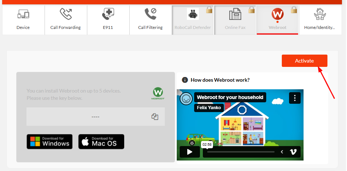This screenshot has width=347, height=171.
Task: Select the Webroot tab
Action: pyautogui.click(x=277, y=20)
